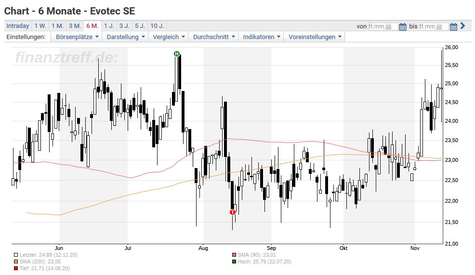
Task: Focus the 'bis' end date field
Action: tap(434, 26)
